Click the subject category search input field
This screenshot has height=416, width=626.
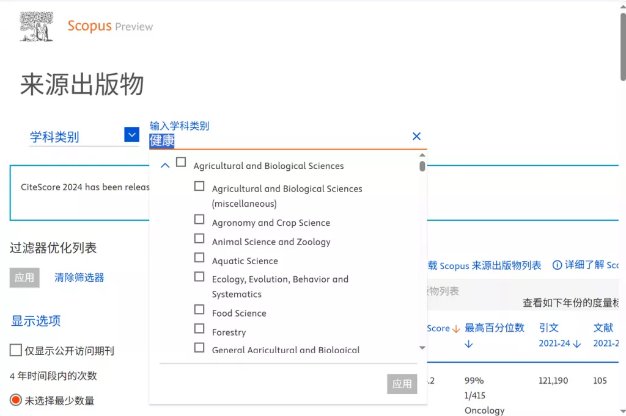(275, 140)
